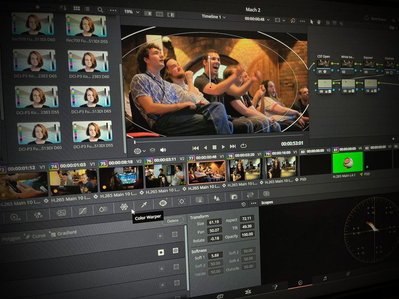Open the Curves palette icon
The height and width of the screenshot is (299, 399).
pos(83,211)
